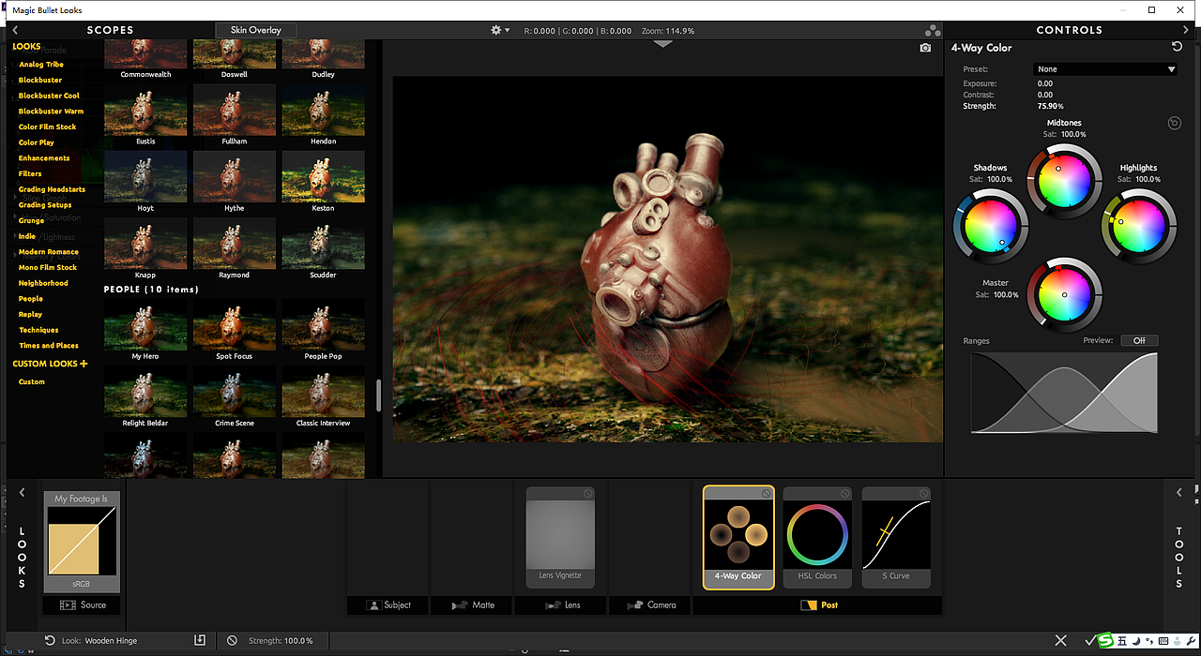Adjust the Highlights color wheel
This screenshot has height=656, width=1201.
(x=1138, y=226)
